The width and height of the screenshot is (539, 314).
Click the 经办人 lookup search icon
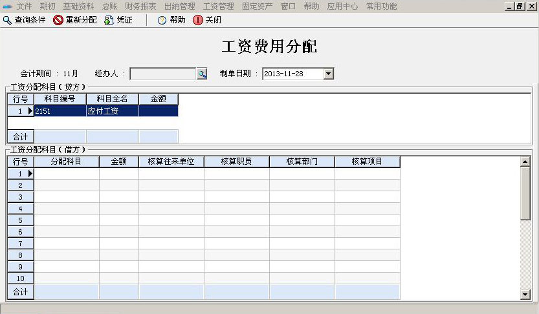[x=202, y=74]
